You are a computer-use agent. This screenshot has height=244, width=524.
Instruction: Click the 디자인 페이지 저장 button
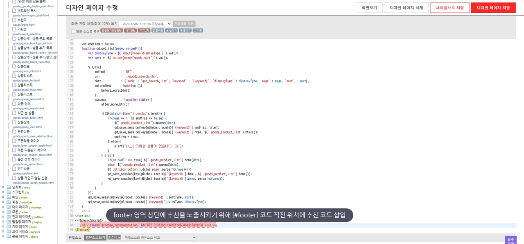pos(493,8)
